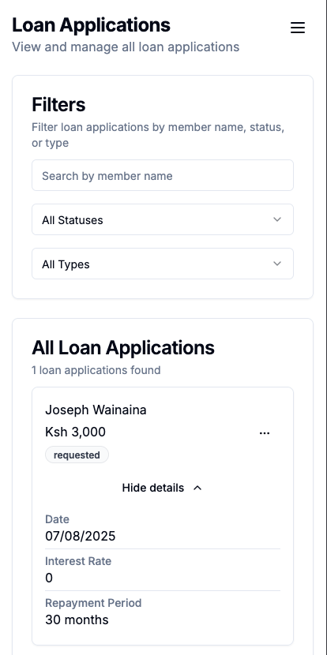Click the Loan Applications page title
Image resolution: width=327 pixels, height=655 pixels.
(x=91, y=25)
